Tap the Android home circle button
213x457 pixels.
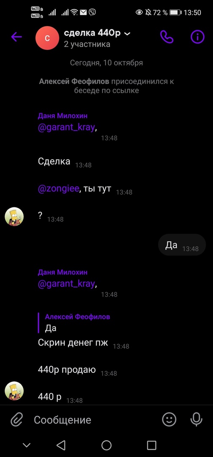tap(106, 445)
